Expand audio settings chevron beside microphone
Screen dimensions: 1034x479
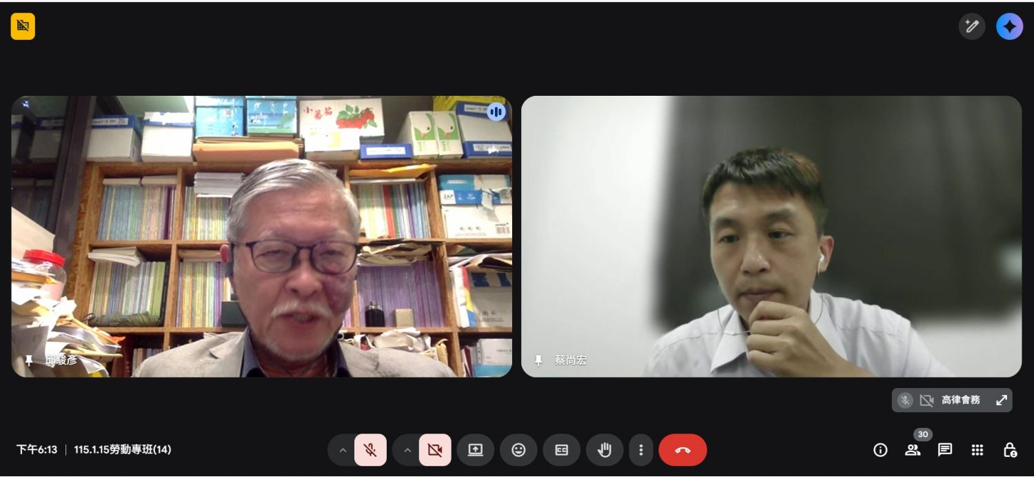click(x=343, y=450)
